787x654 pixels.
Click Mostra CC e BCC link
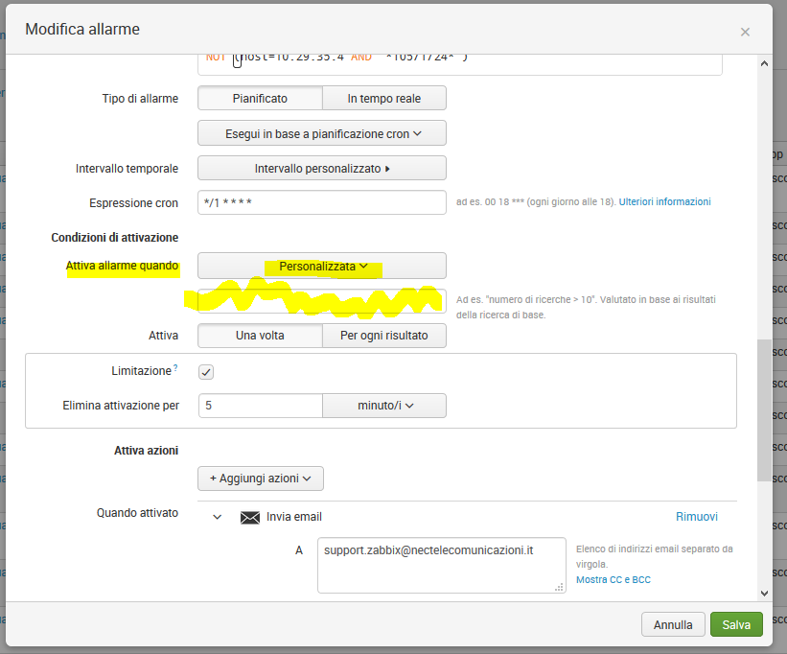[x=613, y=580]
